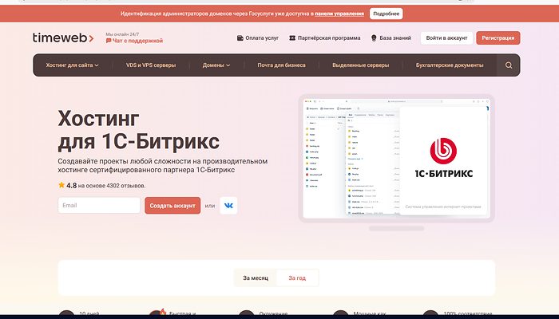Open the Почта для бизнеса menu item
This screenshot has width=559, height=319.
pos(281,65)
